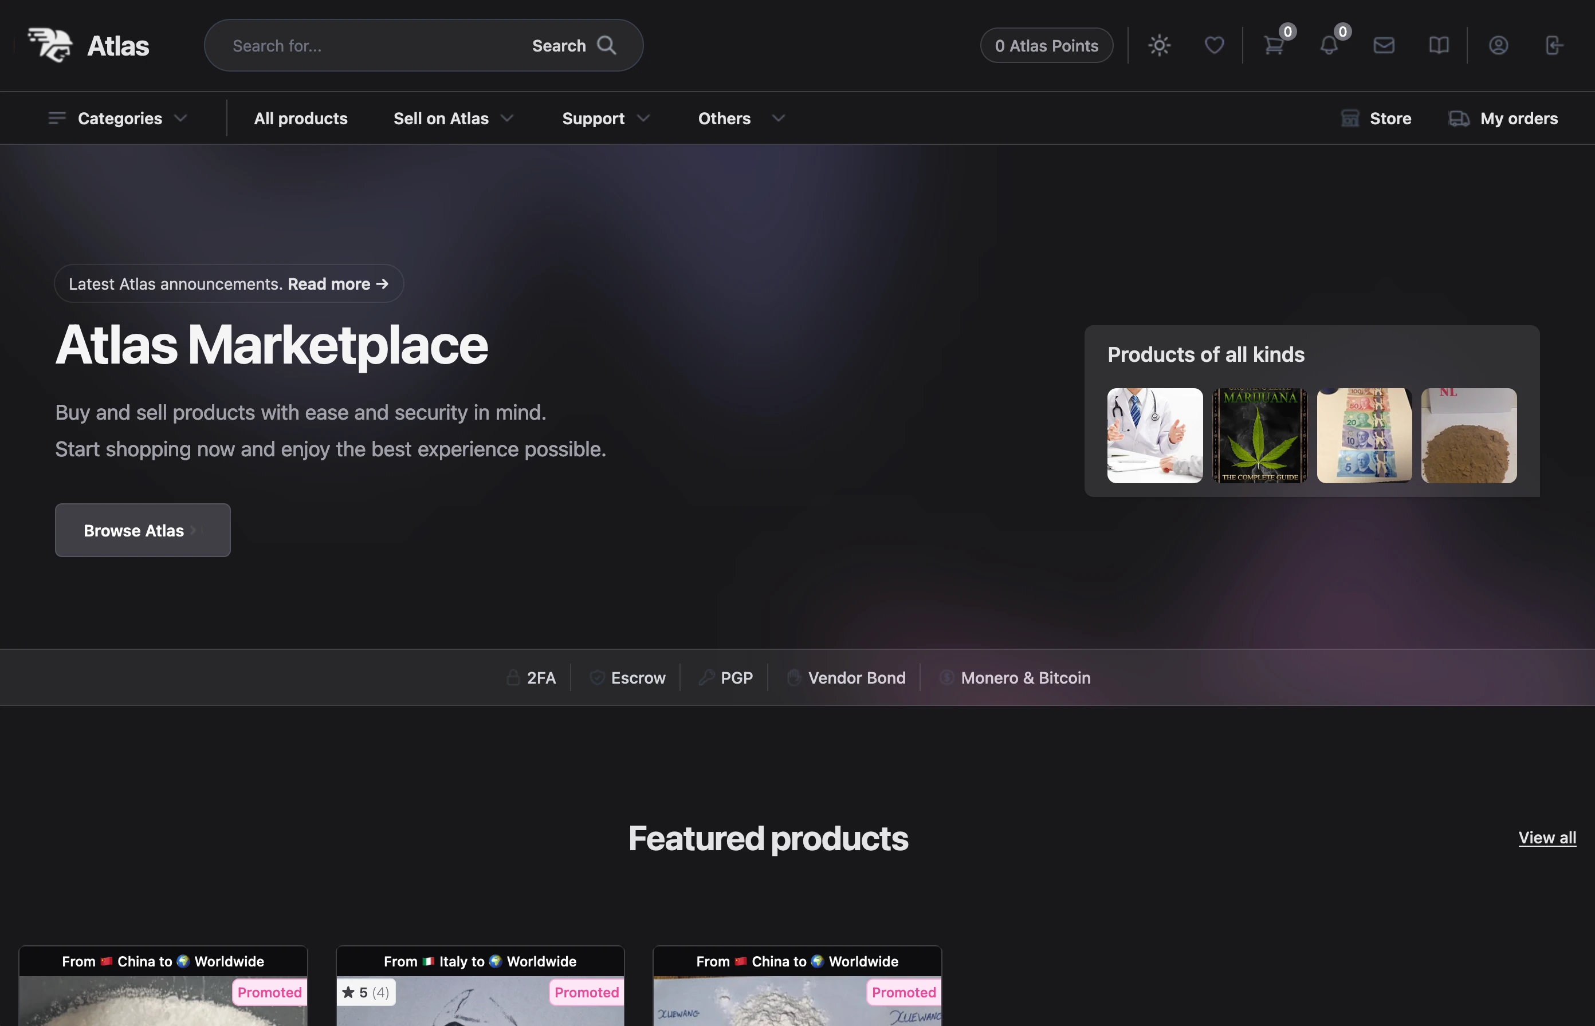Open your account profile icon

coord(1498,45)
